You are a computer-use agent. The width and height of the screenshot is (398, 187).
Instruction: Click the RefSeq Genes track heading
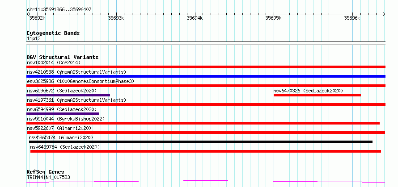[46, 172]
